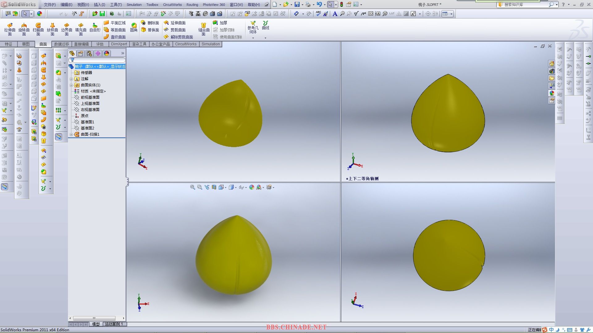Screen dimensions: 593x333
Task: Open the 文件(F) menu
Action: point(50,5)
